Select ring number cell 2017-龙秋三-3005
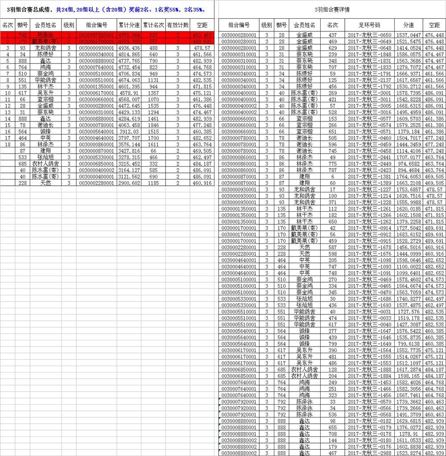The image size is (446, 456). (369, 106)
